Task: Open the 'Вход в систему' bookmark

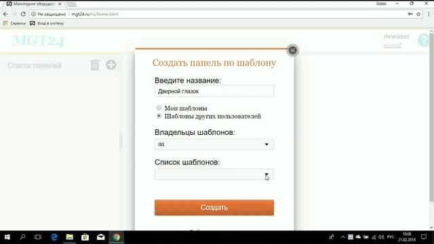Action: coord(47,24)
